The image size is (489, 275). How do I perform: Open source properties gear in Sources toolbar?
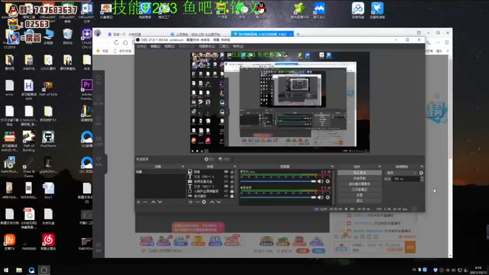(204, 202)
